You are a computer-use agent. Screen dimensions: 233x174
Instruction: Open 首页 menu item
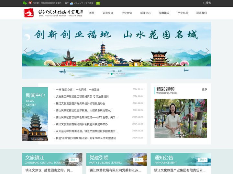pyautogui.click(x=92, y=13)
